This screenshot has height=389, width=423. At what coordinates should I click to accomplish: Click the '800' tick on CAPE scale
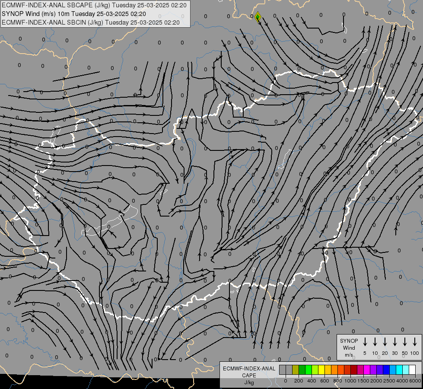pos(337,381)
